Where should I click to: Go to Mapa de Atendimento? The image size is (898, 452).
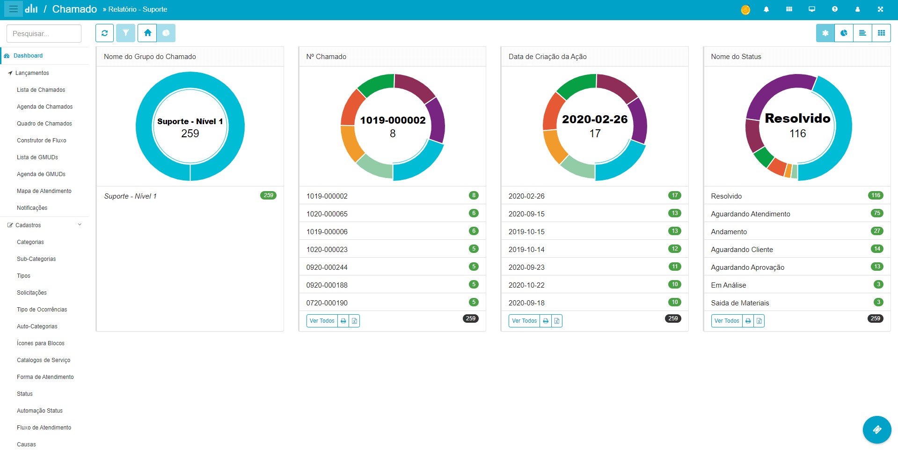coord(44,191)
